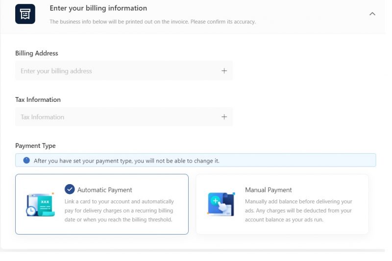Focus the Tax Information placeholder field
Viewport: 392px width, 261px height.
coord(118,117)
